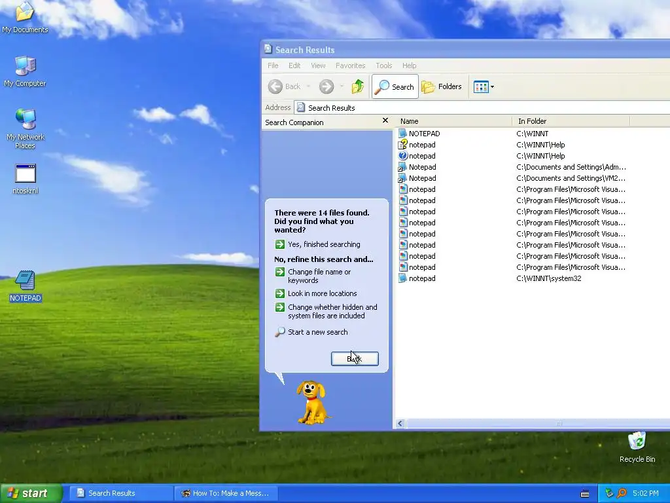Select the NOTEPAD desktop shortcut icon

[26, 286]
